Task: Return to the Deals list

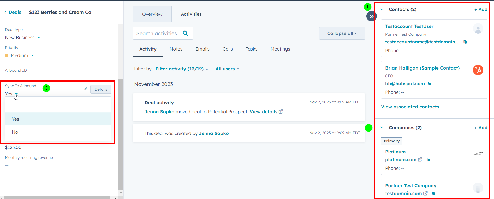Action: tap(15, 12)
